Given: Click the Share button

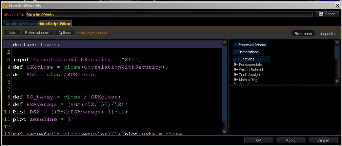Looking at the screenshot, I should pos(327,14).
